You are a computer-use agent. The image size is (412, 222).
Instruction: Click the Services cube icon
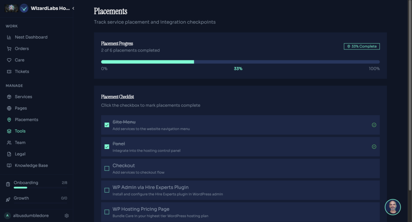(x=9, y=97)
